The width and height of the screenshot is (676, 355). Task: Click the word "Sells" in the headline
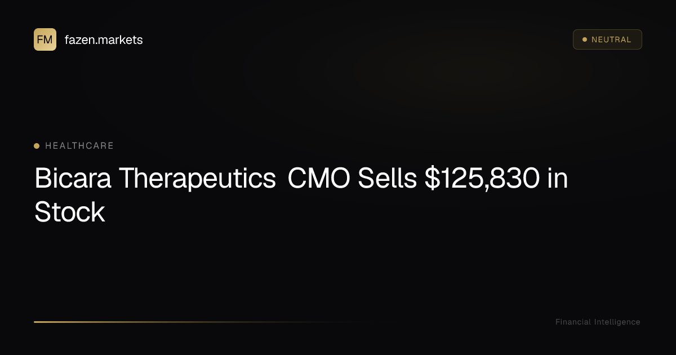pos(388,179)
